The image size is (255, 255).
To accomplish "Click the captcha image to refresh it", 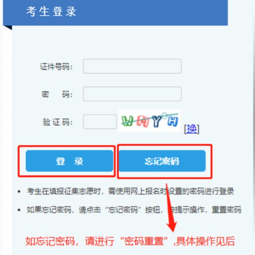I will click(x=149, y=121).
